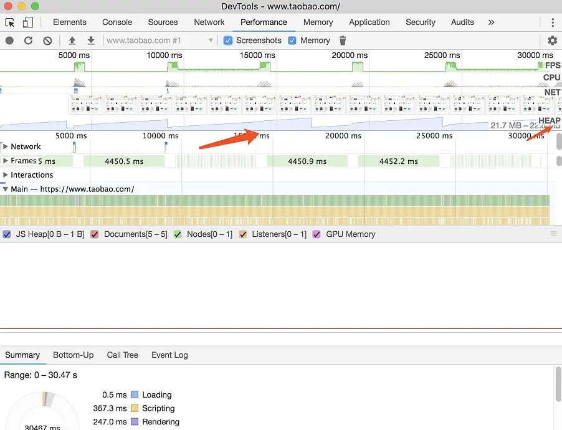Expand the Network track
The image size is (562, 430).
[6, 146]
